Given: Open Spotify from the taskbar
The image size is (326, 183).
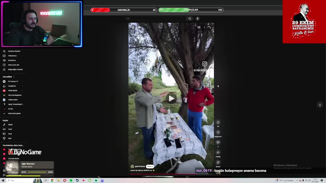Looking at the screenshot, I should pyautogui.click(x=71, y=180).
